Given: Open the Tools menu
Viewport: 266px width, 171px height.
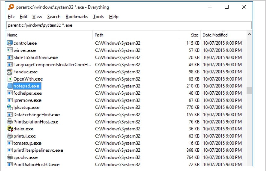Looking at the screenshot, I should [x=98, y=17].
